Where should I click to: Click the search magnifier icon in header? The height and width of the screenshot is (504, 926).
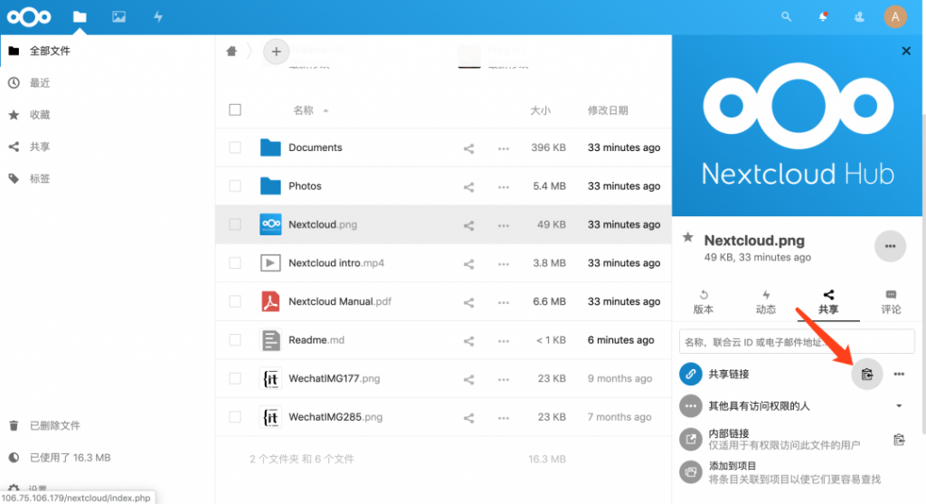787,16
